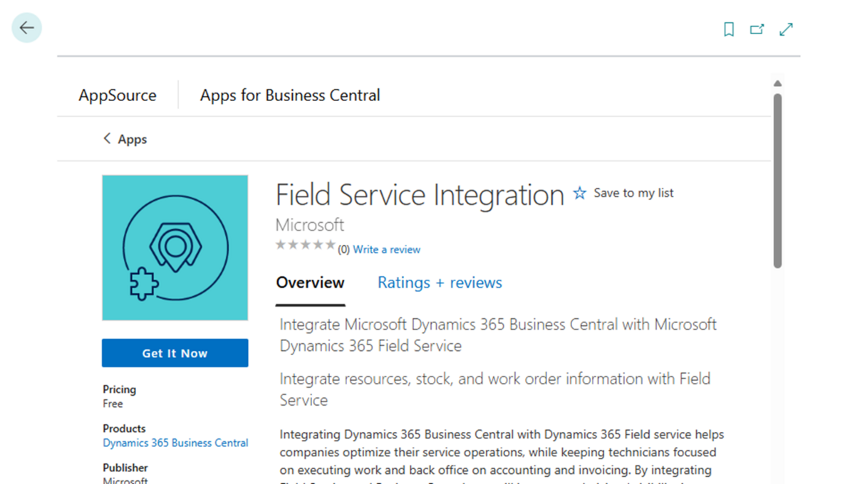Click the Field Service Integration app logo
Viewport: 855px width, 484px height.
(175, 248)
